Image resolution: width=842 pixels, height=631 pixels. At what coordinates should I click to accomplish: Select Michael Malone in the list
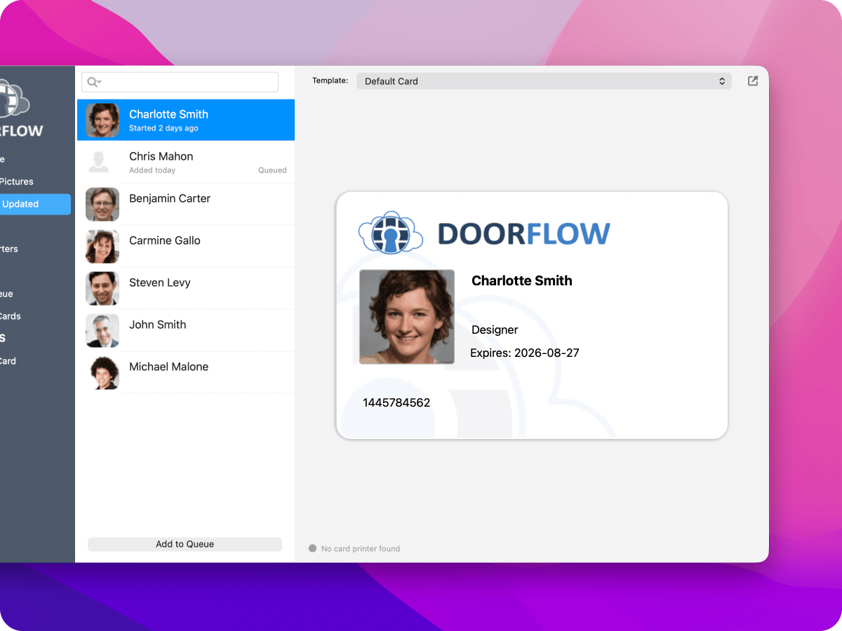click(x=185, y=372)
